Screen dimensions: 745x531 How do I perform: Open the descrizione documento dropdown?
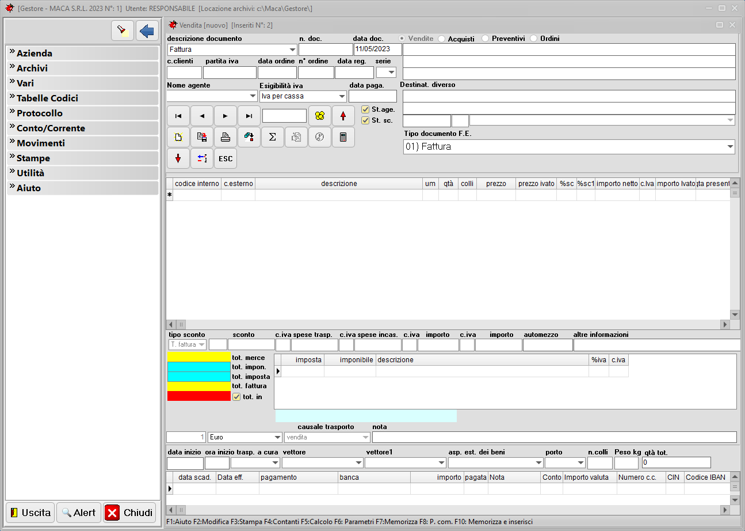[x=292, y=50]
